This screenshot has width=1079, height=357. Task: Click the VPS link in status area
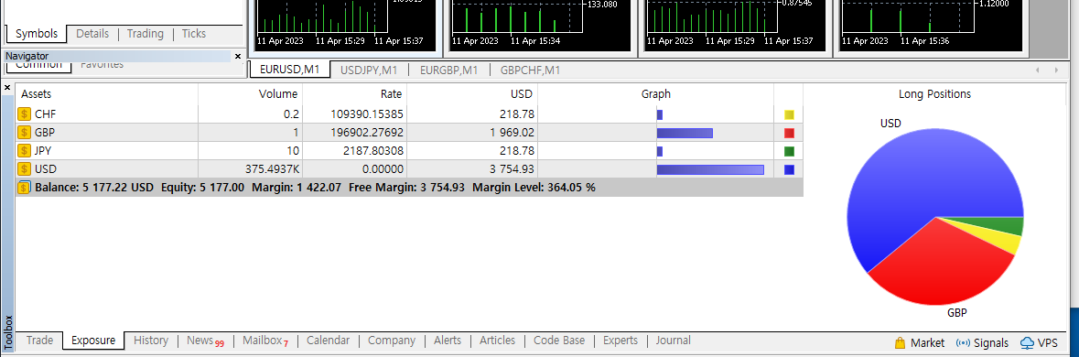1047,343
